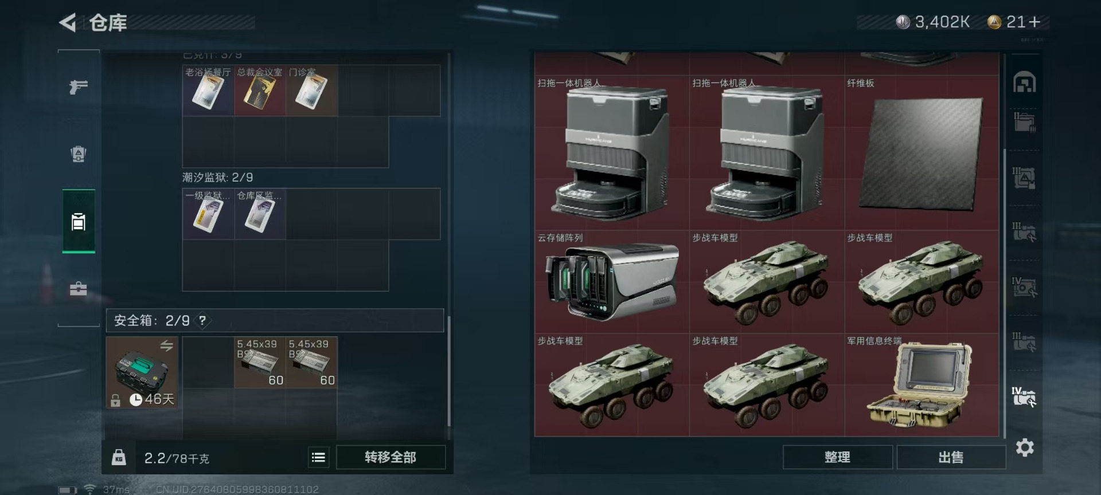Screen dimensions: 1101x495
Task: Click the 整理 sort button
Action: [x=837, y=457]
